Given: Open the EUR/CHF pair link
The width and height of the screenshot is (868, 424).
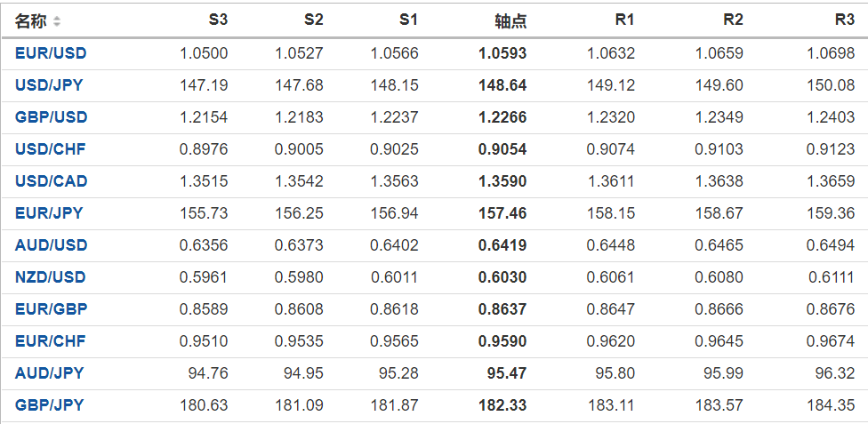Looking at the screenshot, I should coord(51,341).
